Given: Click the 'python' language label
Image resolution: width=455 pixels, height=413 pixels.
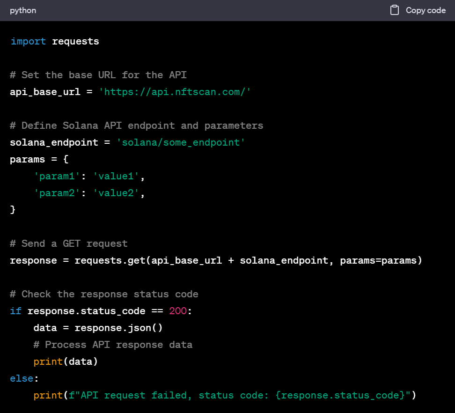Looking at the screenshot, I should tap(23, 10).
